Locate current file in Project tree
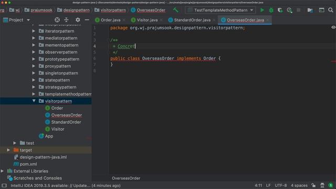Image resolution: width=336 pixels, height=189 pixels. point(57,20)
